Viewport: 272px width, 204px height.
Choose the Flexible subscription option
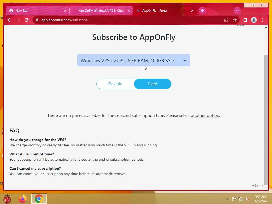[x=115, y=84]
